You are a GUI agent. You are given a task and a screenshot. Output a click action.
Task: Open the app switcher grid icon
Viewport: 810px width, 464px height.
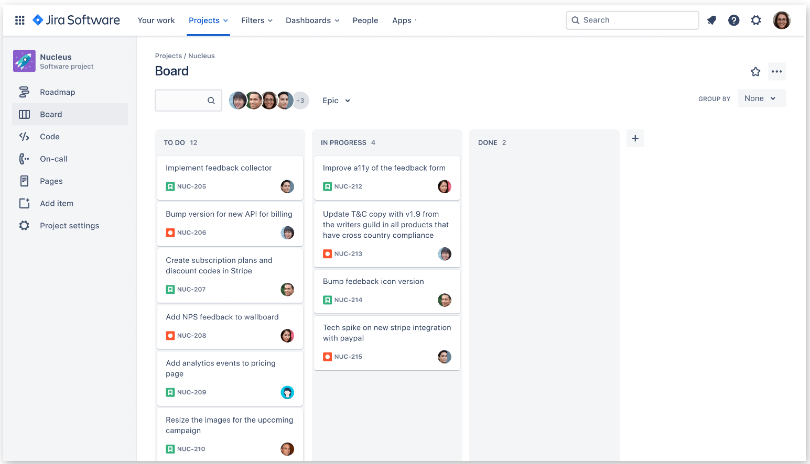point(20,20)
